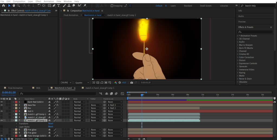277x140 pixels.
Task: Pick the Eraser tool
Action: [74, 5]
